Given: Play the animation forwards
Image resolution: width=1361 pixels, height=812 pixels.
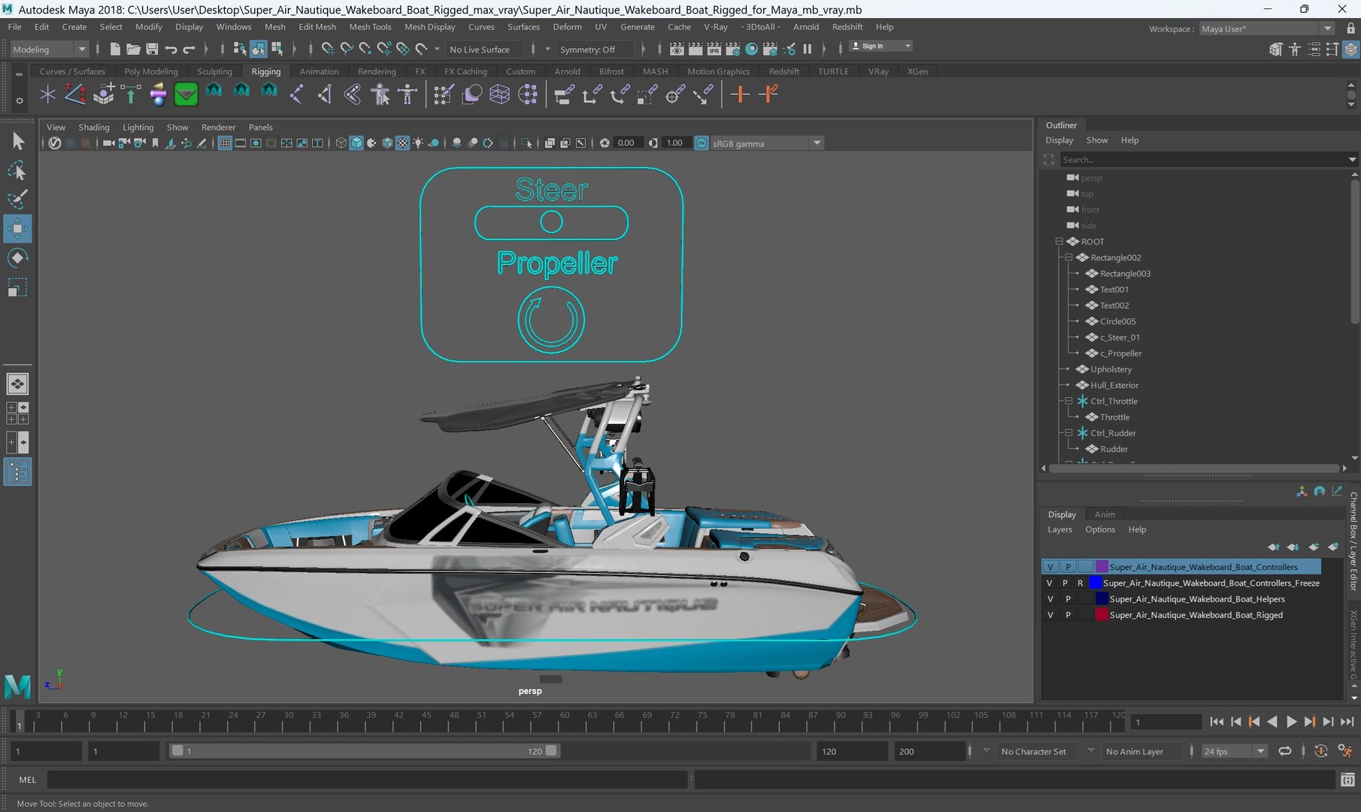Looking at the screenshot, I should 1291,722.
